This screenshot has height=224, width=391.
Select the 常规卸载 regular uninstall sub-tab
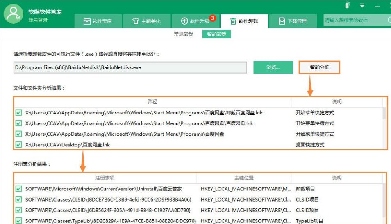click(x=183, y=34)
